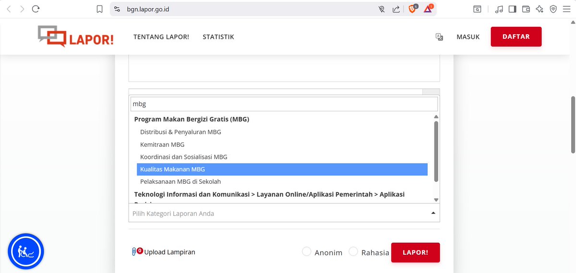Go back with the browser back arrow
The width and height of the screenshot is (576, 273).
[x=10, y=9]
